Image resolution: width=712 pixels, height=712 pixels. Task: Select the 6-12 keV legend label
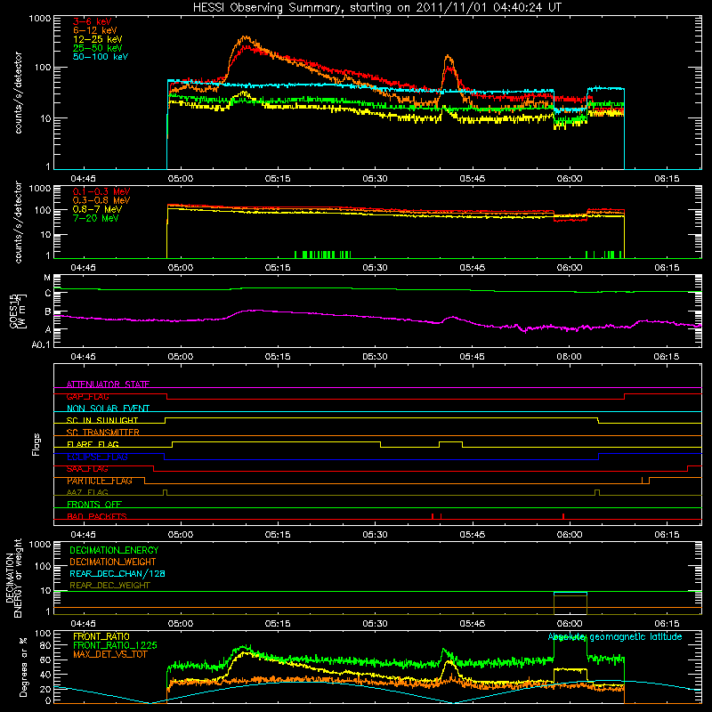[x=95, y=30]
